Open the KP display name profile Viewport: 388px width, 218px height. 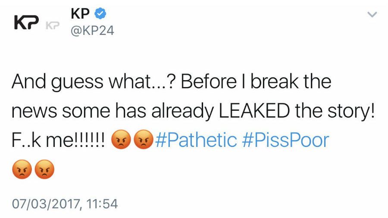[x=80, y=14]
